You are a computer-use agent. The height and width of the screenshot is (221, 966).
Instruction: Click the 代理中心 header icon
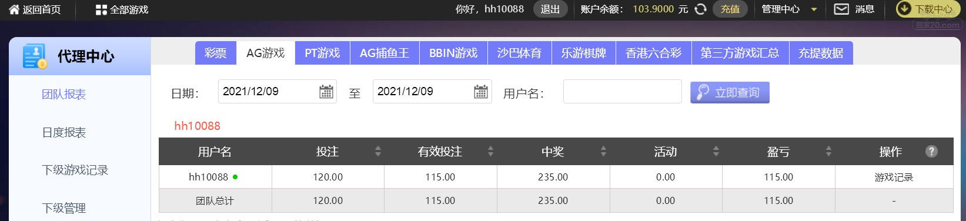[35, 56]
